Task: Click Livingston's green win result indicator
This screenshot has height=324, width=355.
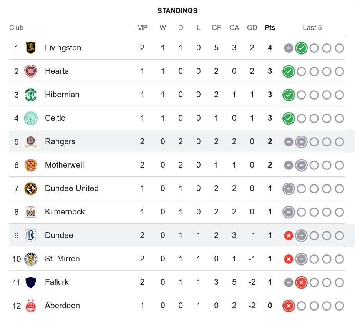Action: (x=301, y=48)
